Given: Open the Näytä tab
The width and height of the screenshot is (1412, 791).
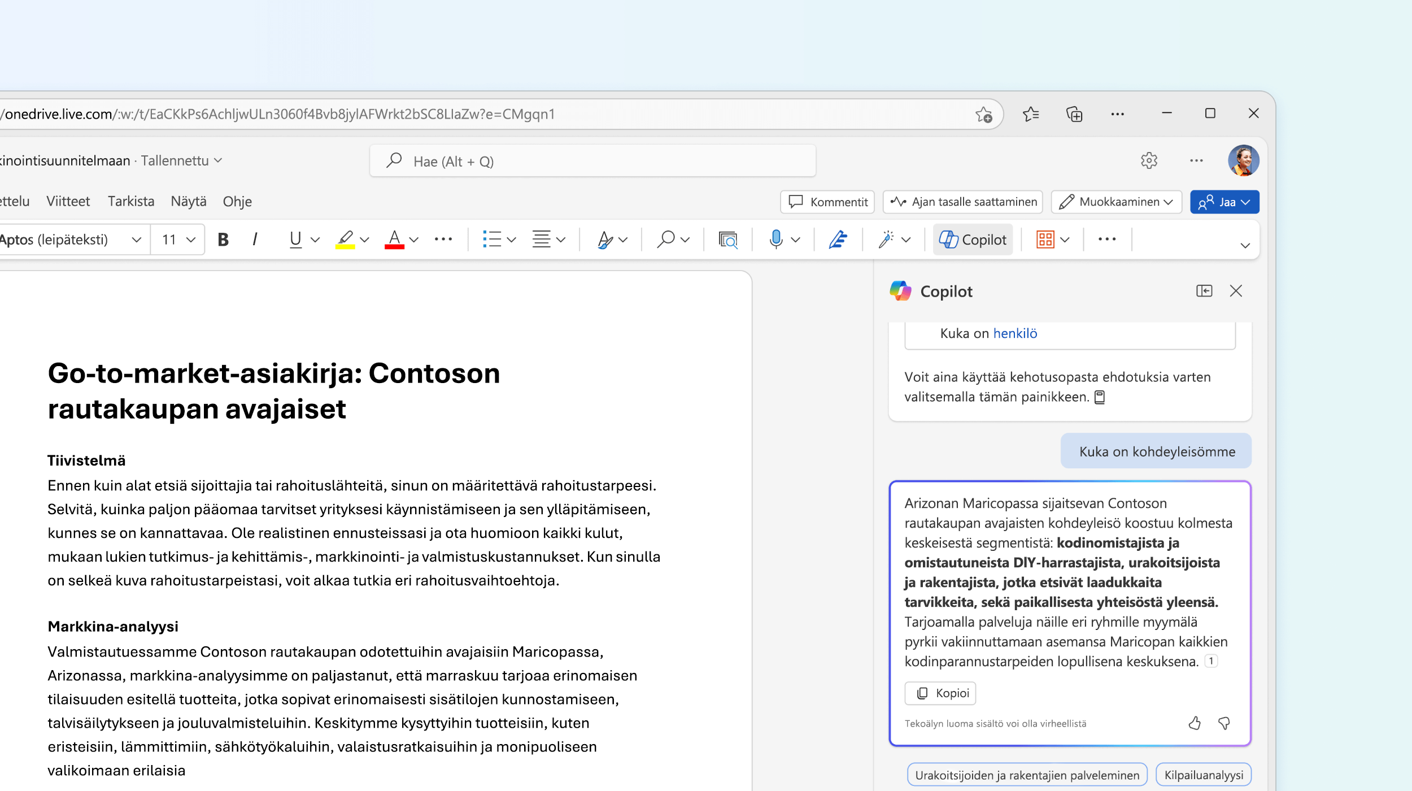Looking at the screenshot, I should coord(189,202).
